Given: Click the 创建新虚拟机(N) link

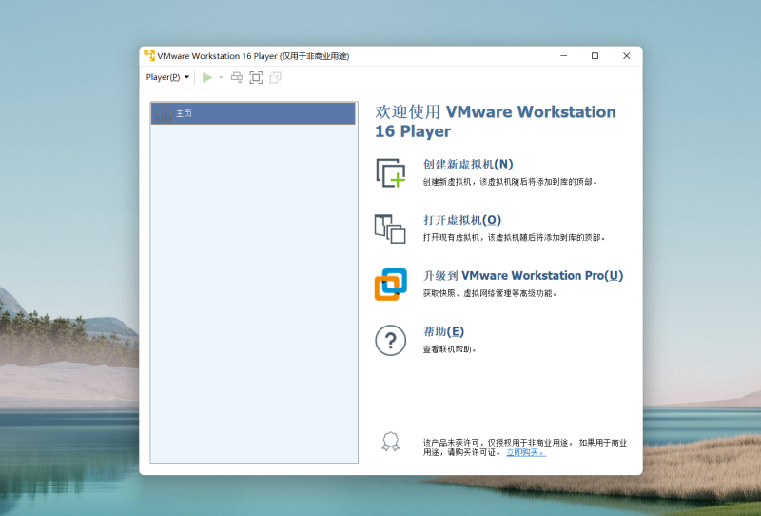Looking at the screenshot, I should pos(468,165).
